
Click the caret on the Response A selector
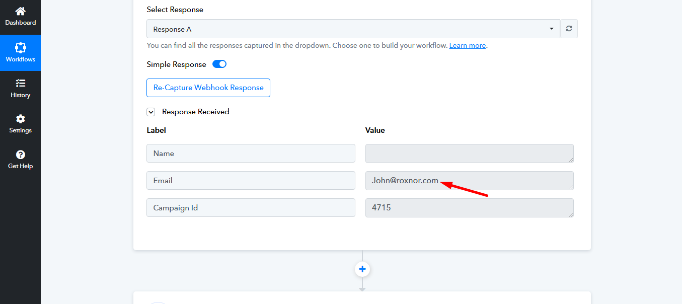coord(551,29)
